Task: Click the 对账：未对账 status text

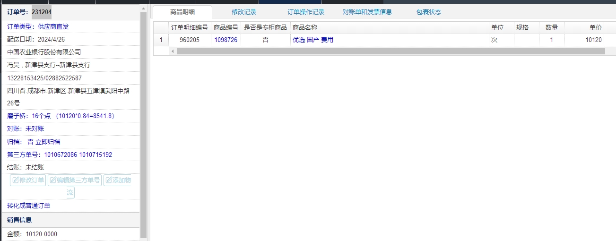Action: [26, 129]
